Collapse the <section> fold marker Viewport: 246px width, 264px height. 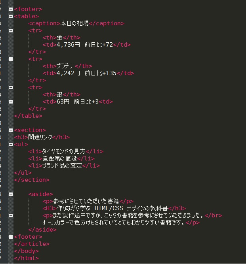(x=11, y=130)
